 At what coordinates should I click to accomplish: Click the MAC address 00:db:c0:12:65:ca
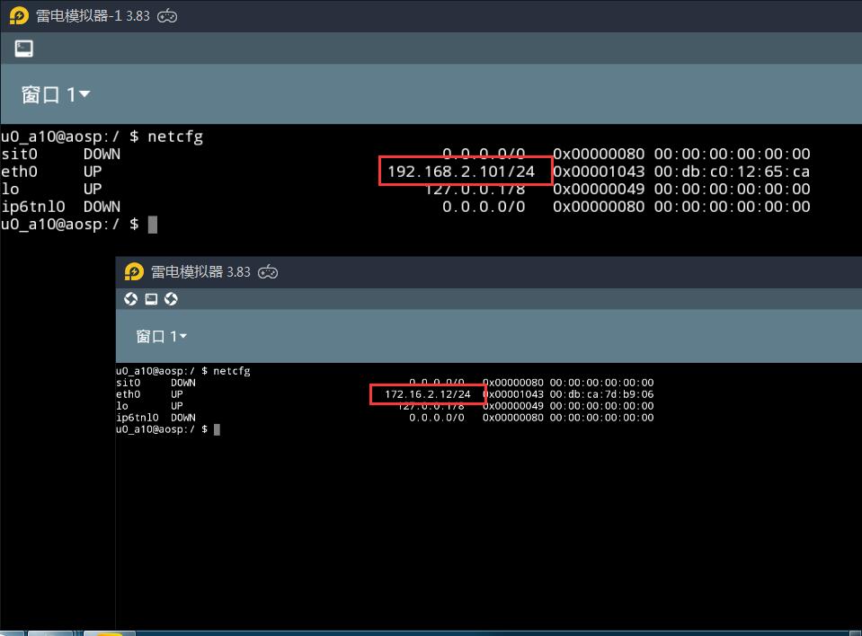point(731,171)
